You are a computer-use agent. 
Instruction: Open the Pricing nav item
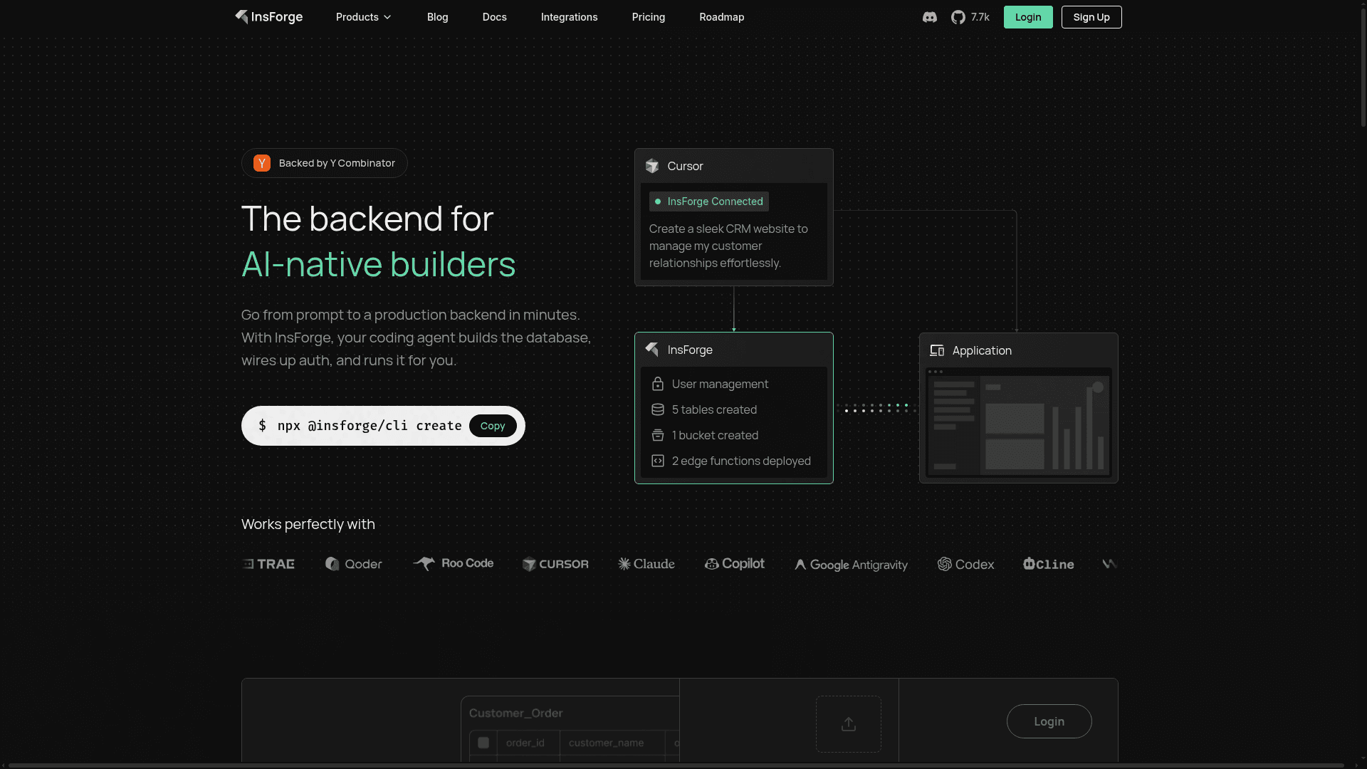click(648, 17)
